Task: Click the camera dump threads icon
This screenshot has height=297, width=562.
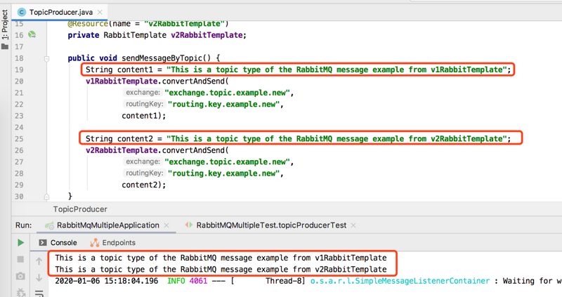Action: (x=20, y=276)
